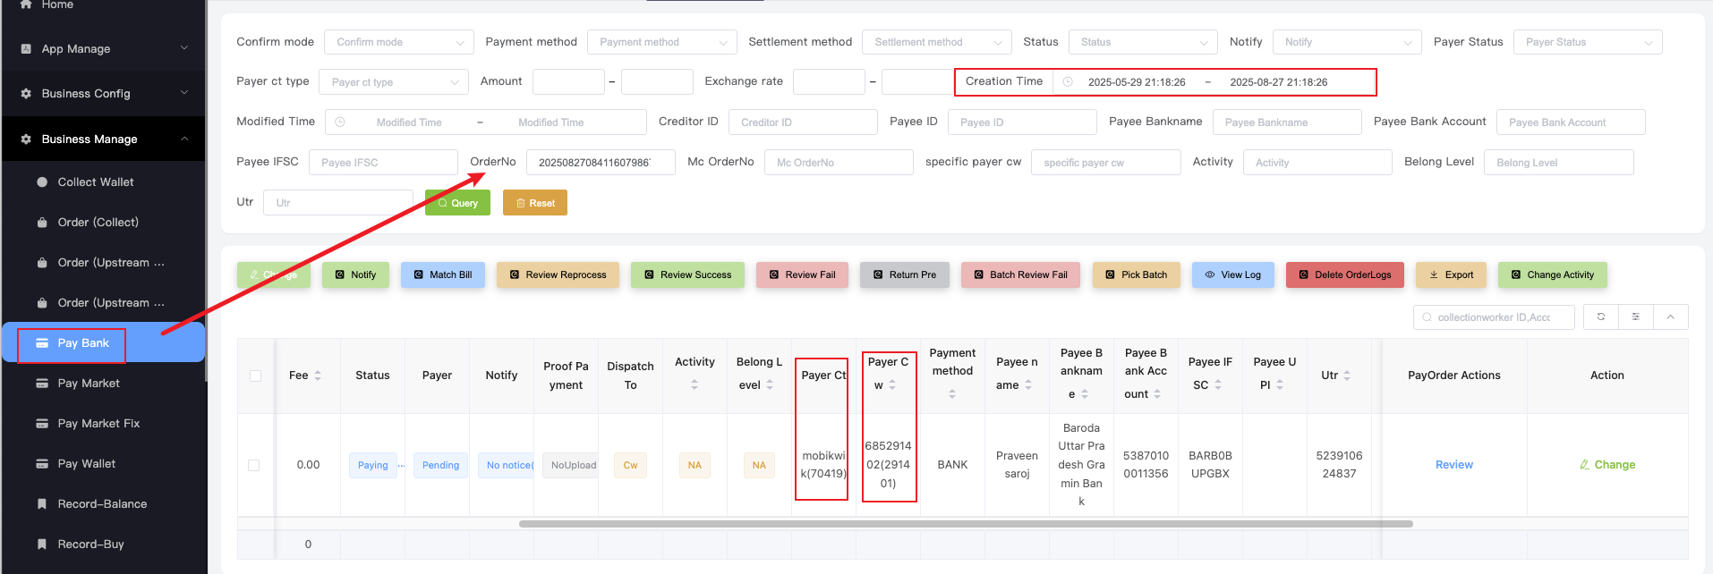
Task: Go to Order (Collect) page
Action: (98, 223)
